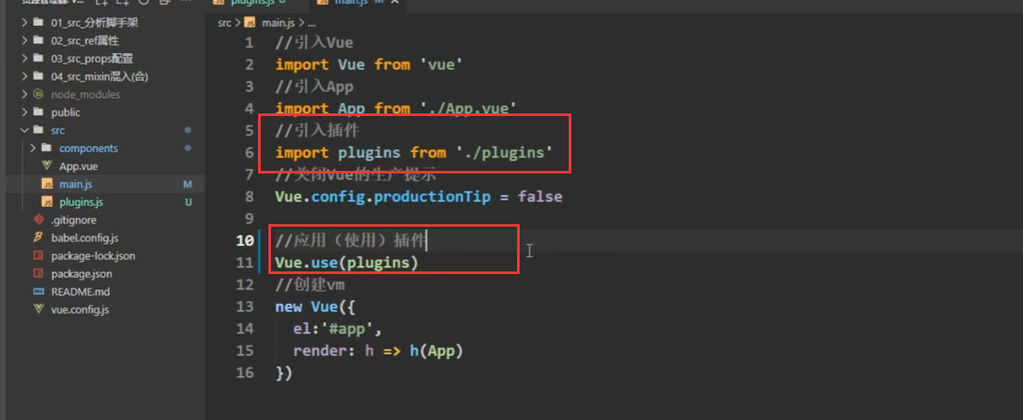The width and height of the screenshot is (1023, 420).
Task: Click the closing '})' on line 16
Action: pyautogui.click(x=284, y=373)
